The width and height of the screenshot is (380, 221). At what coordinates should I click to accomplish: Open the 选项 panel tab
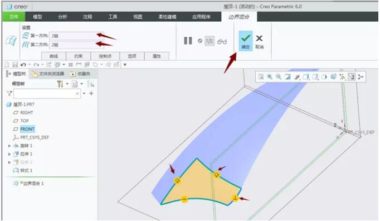click(x=132, y=56)
